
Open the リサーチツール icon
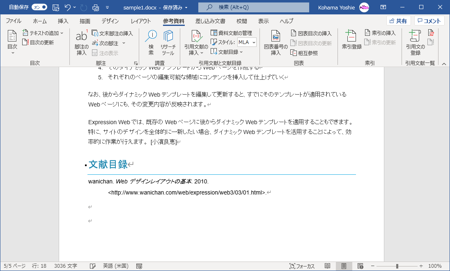tap(168, 42)
